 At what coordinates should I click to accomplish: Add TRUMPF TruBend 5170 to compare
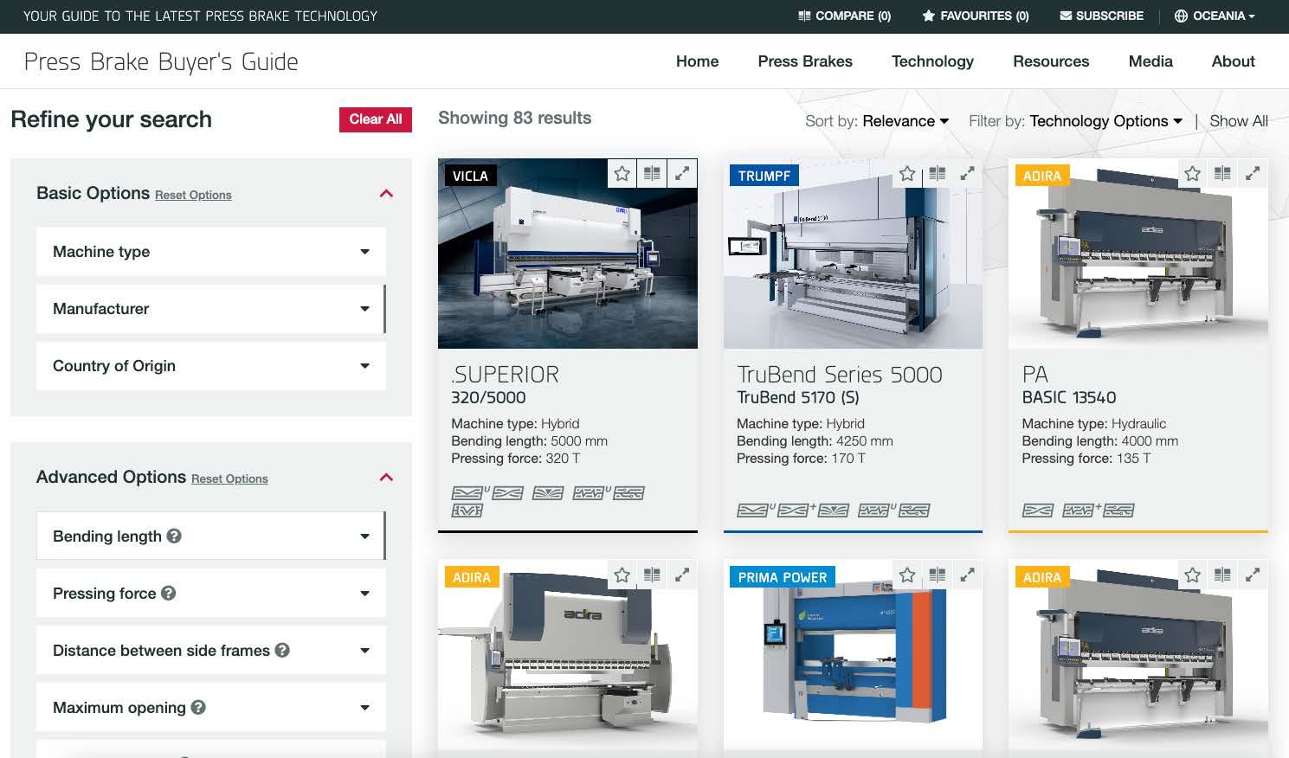[937, 174]
